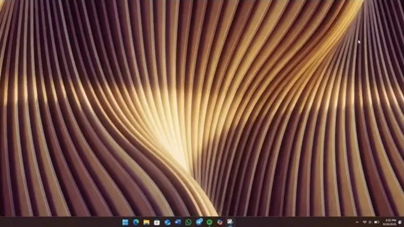Expand the hidden system tray icons chevron

tap(357, 222)
